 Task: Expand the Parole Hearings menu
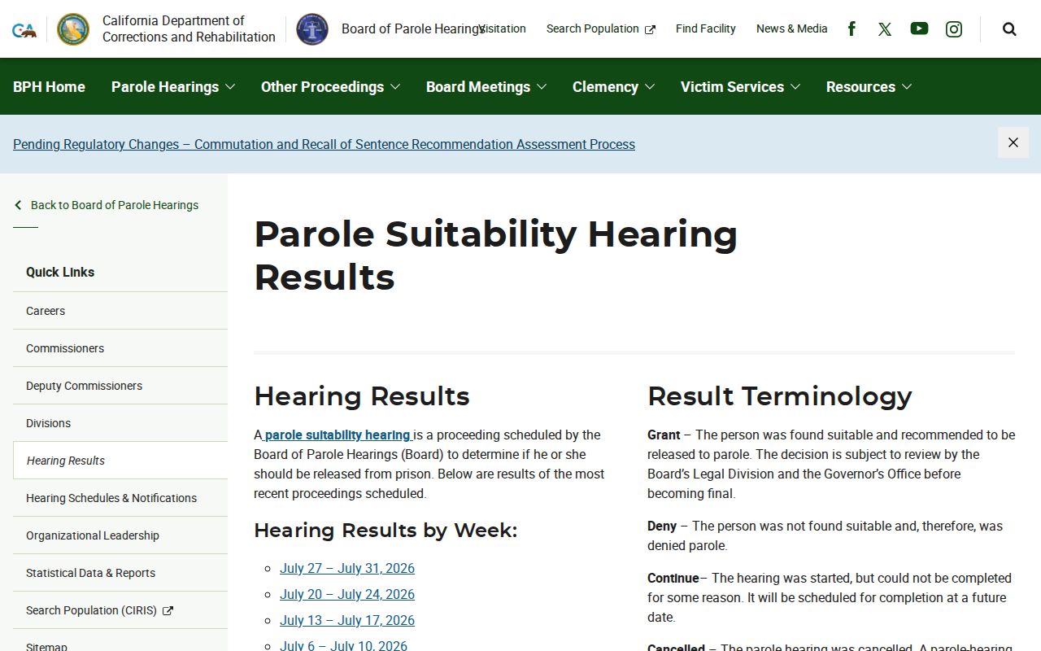(x=173, y=86)
